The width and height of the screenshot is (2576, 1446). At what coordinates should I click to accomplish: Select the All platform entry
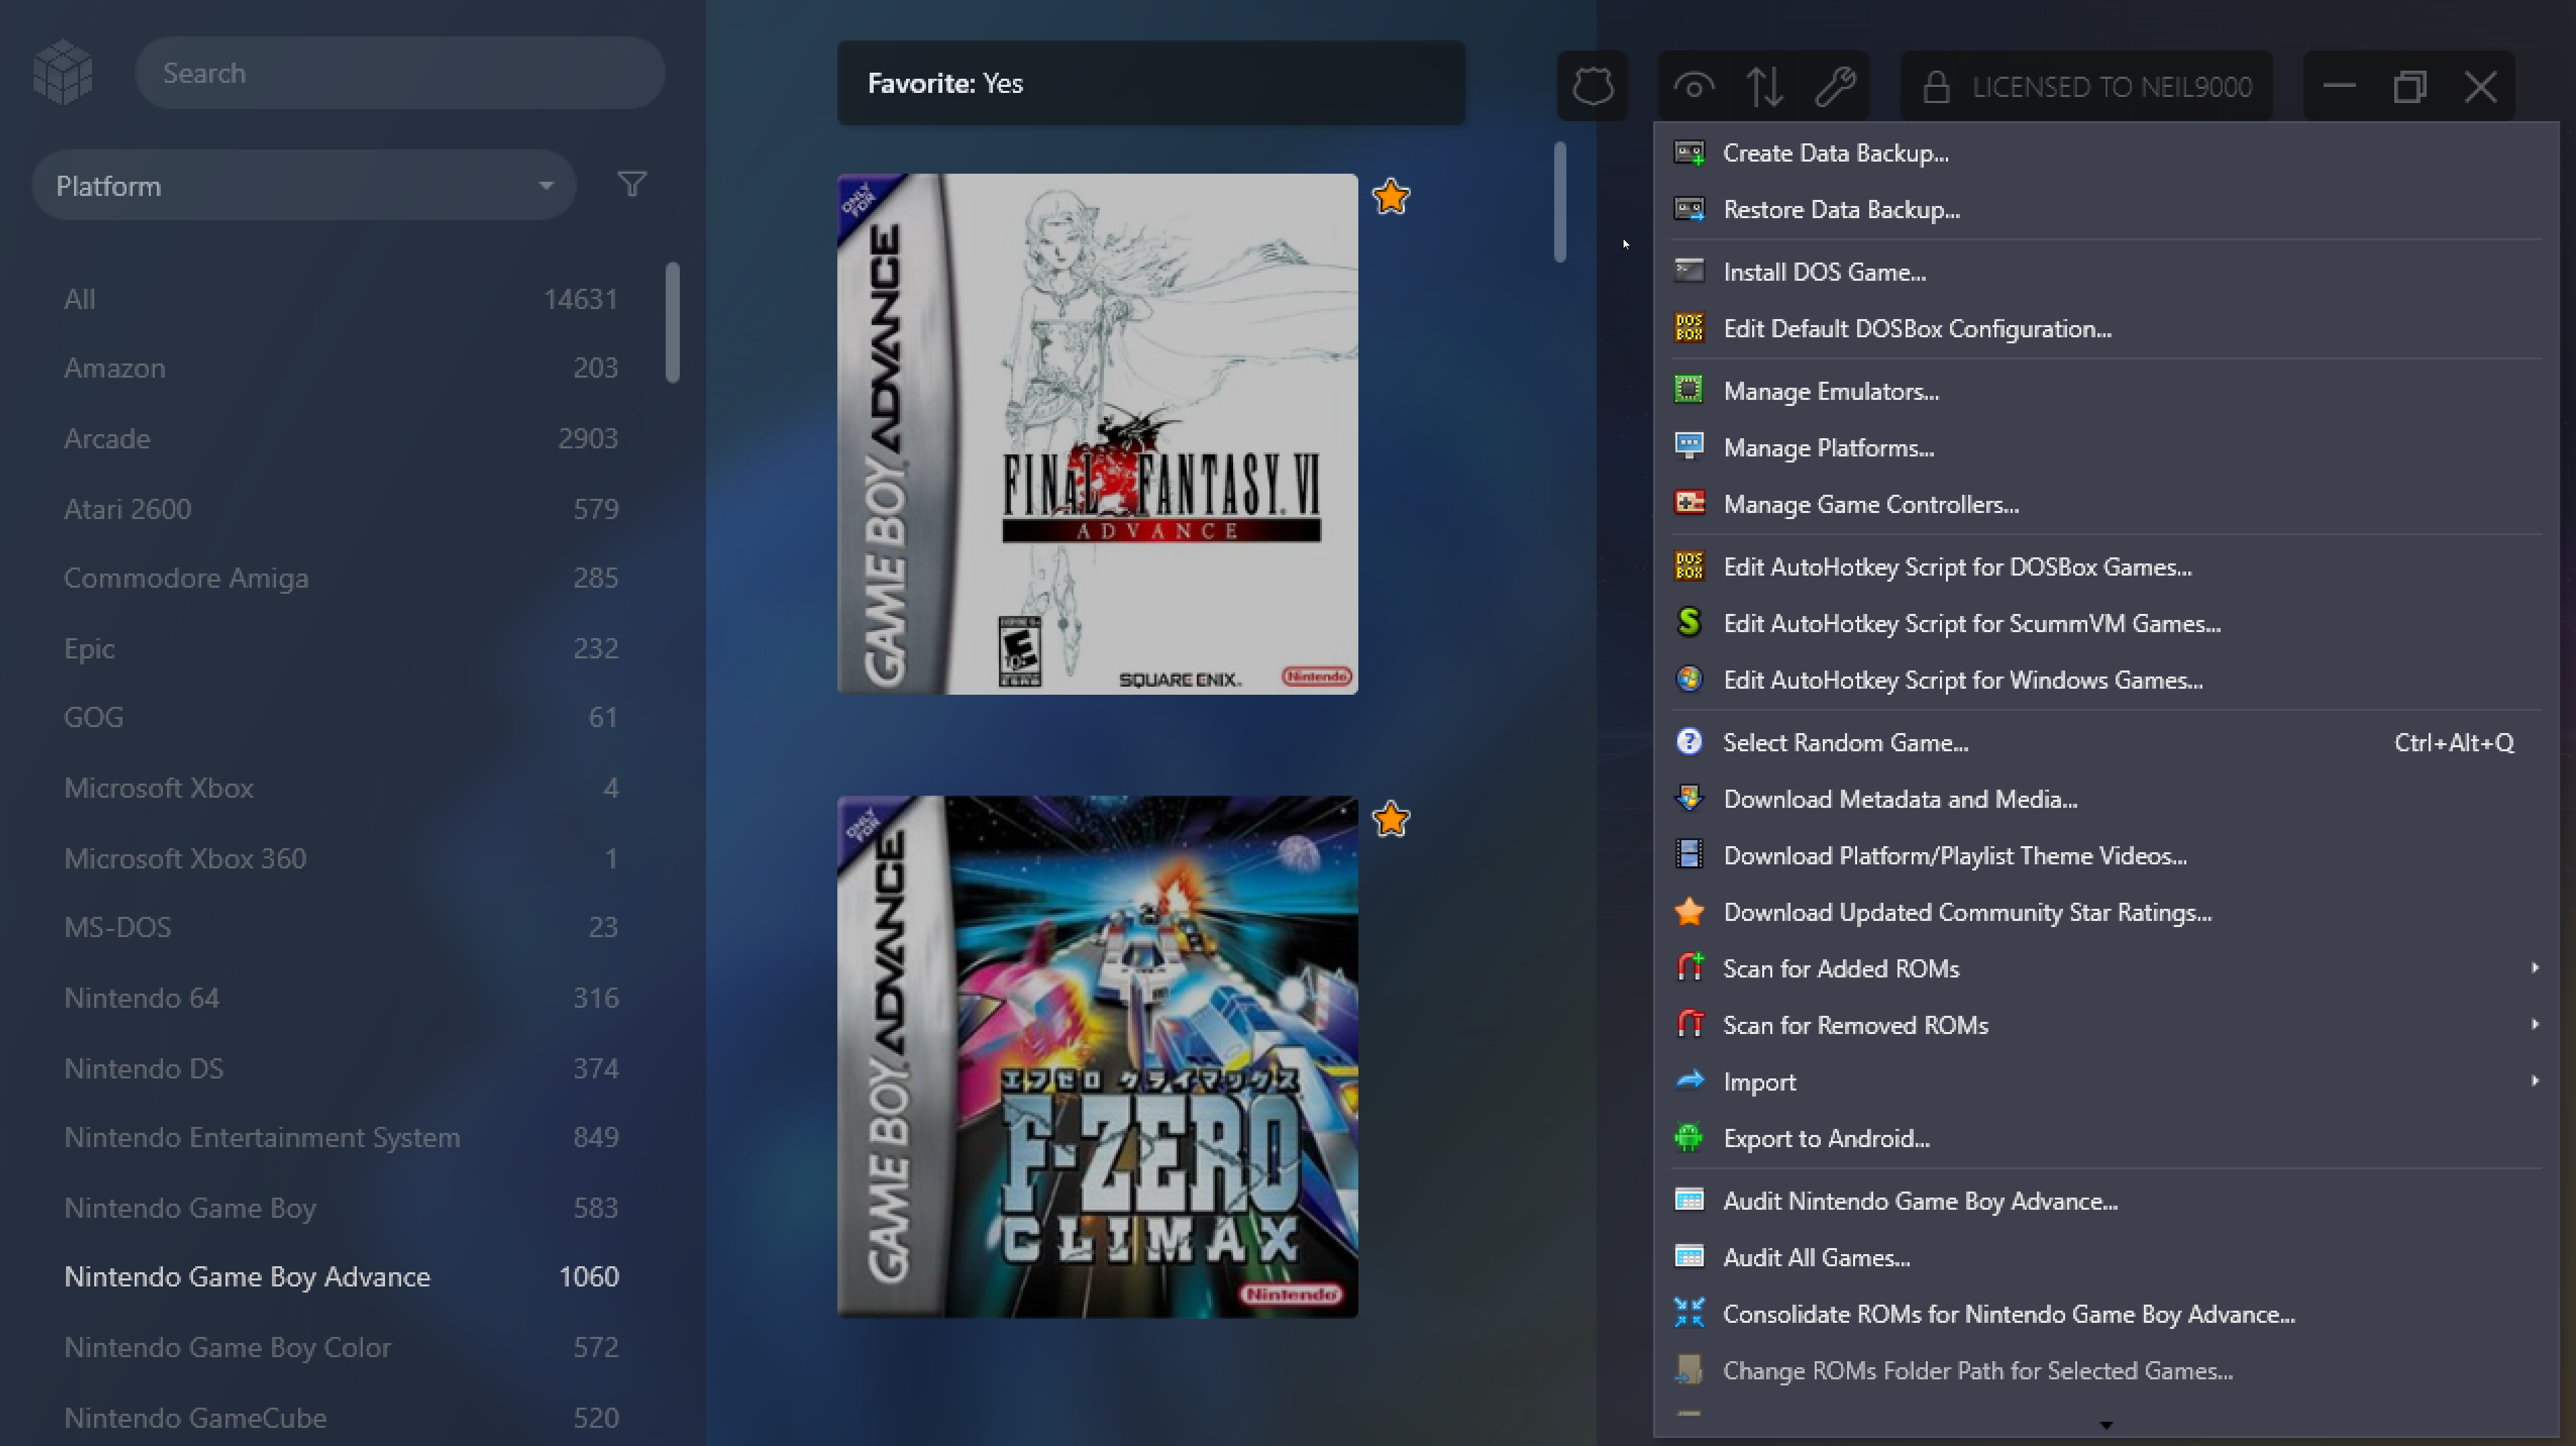click(341, 299)
